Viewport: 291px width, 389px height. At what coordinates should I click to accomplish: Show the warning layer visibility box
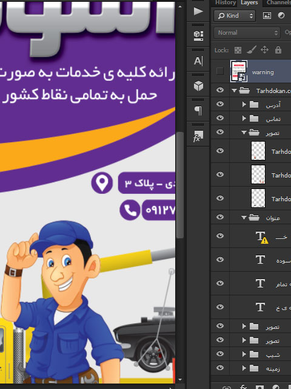219,72
